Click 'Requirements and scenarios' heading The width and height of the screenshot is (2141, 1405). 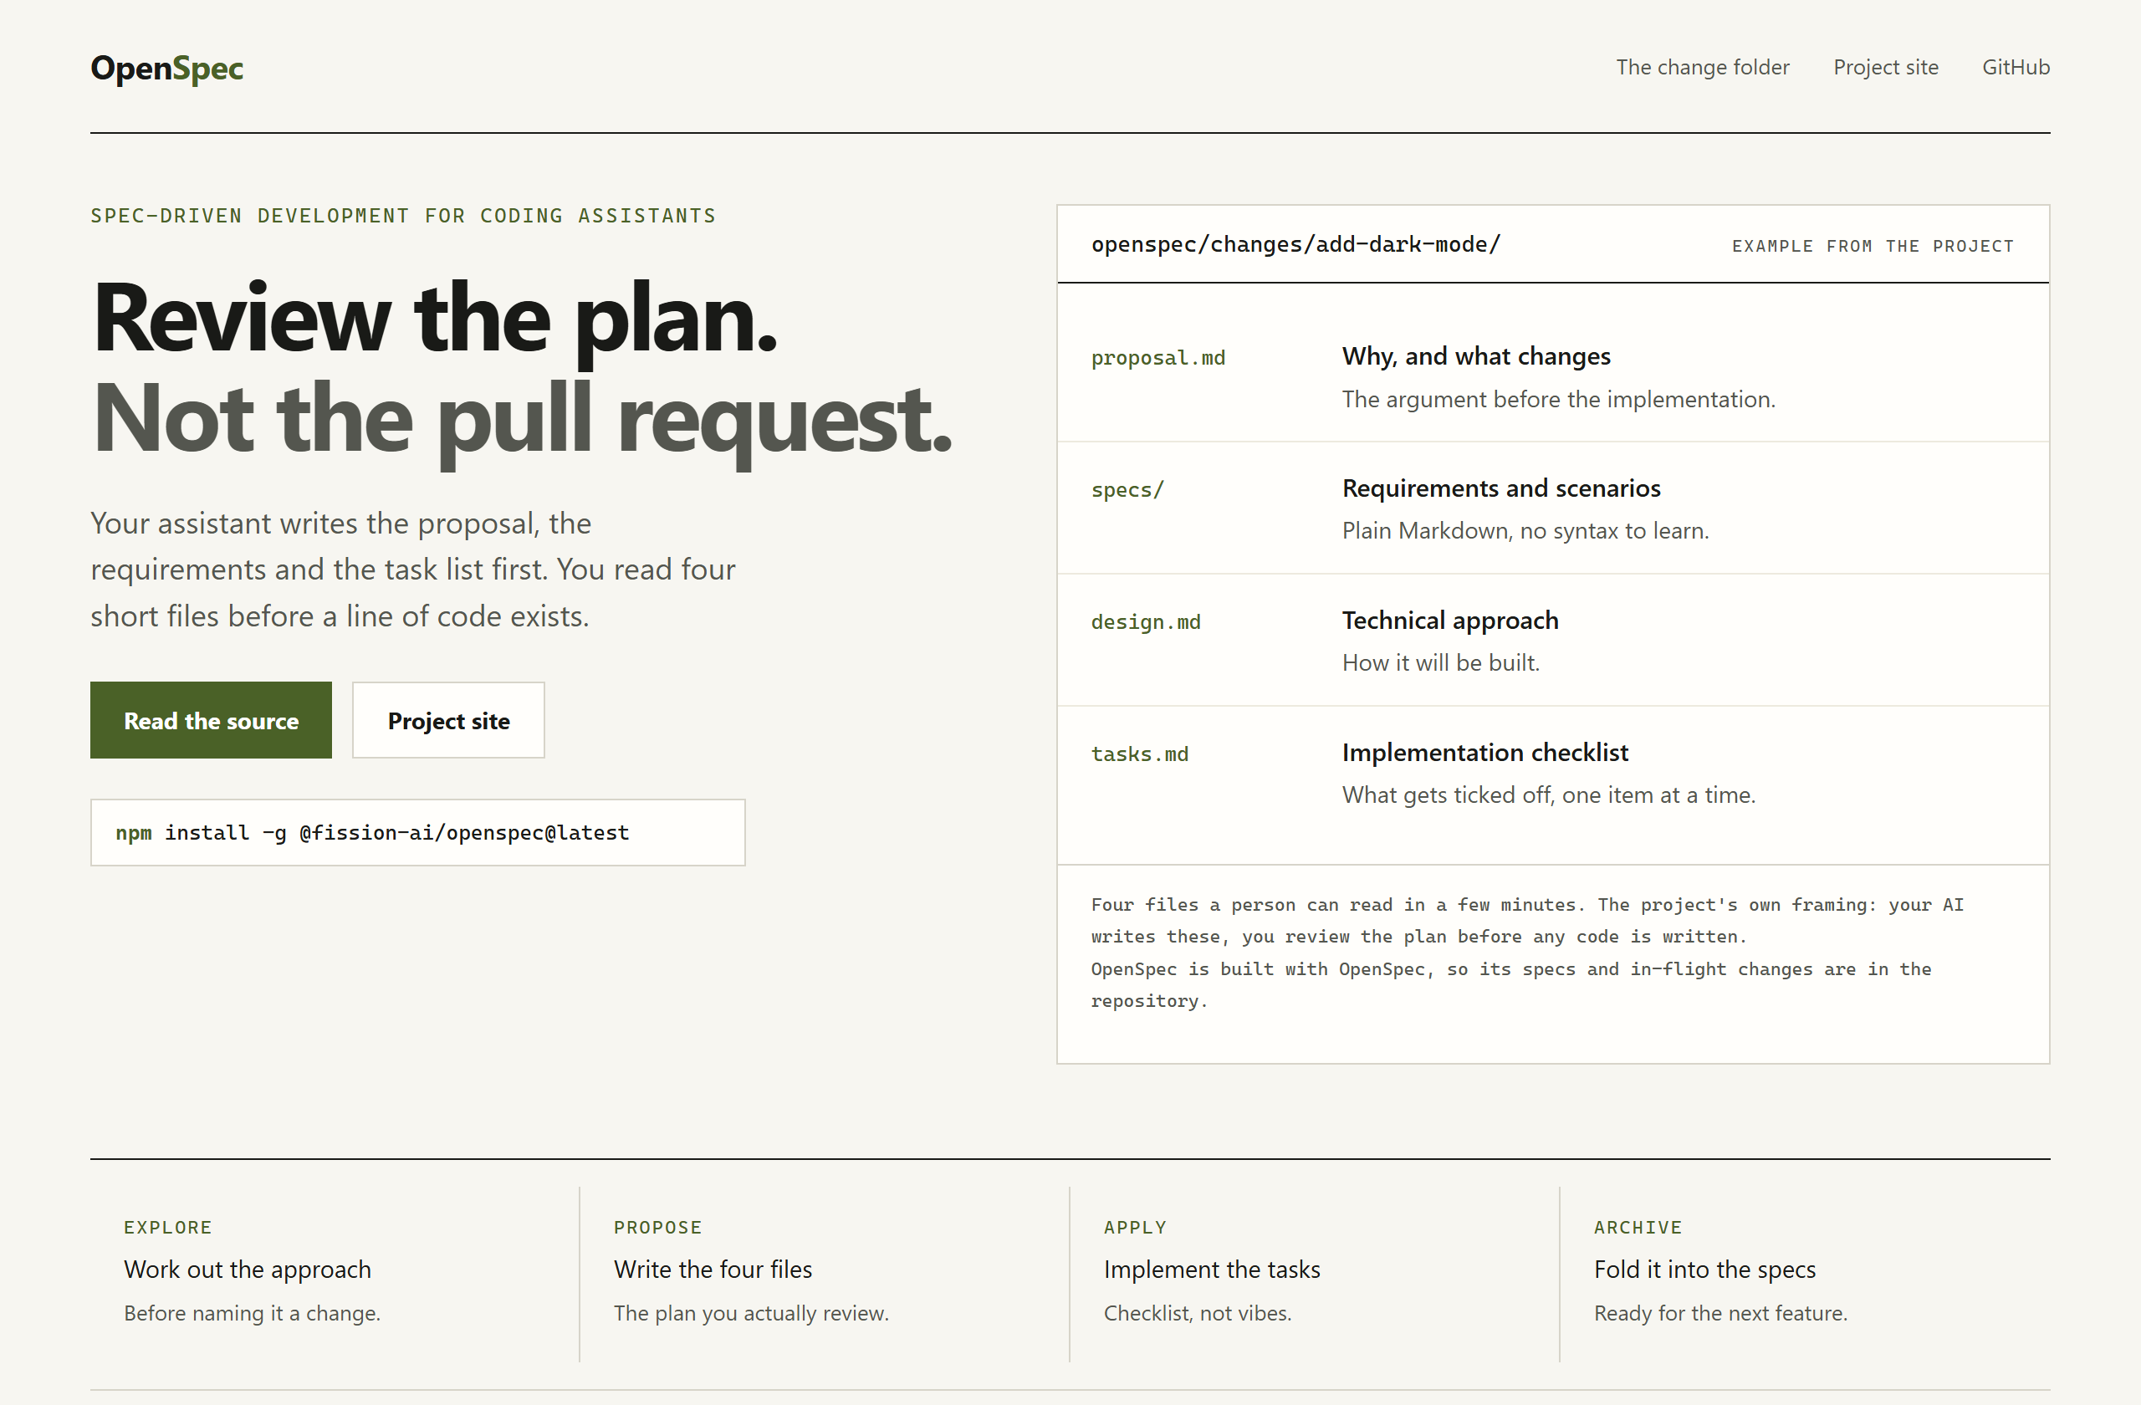(x=1501, y=488)
